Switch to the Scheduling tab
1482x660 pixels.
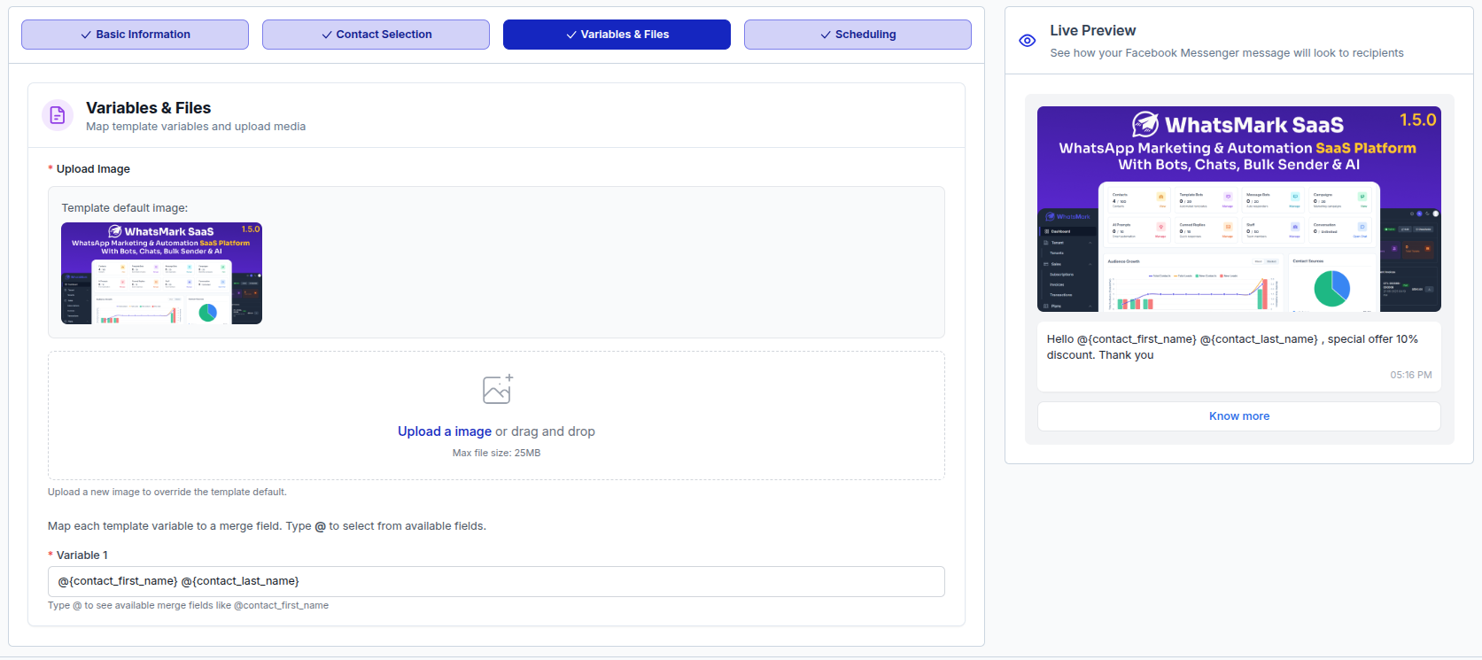pyautogui.click(x=857, y=35)
